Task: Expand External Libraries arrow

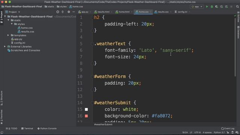Action: pyautogui.click(x=5, y=46)
